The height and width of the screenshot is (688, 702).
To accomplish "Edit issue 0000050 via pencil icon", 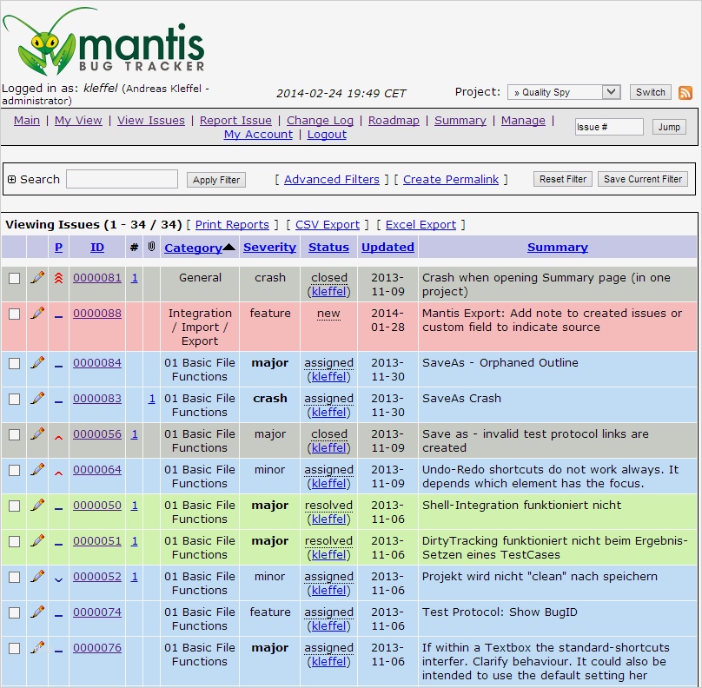I will tap(37, 506).
